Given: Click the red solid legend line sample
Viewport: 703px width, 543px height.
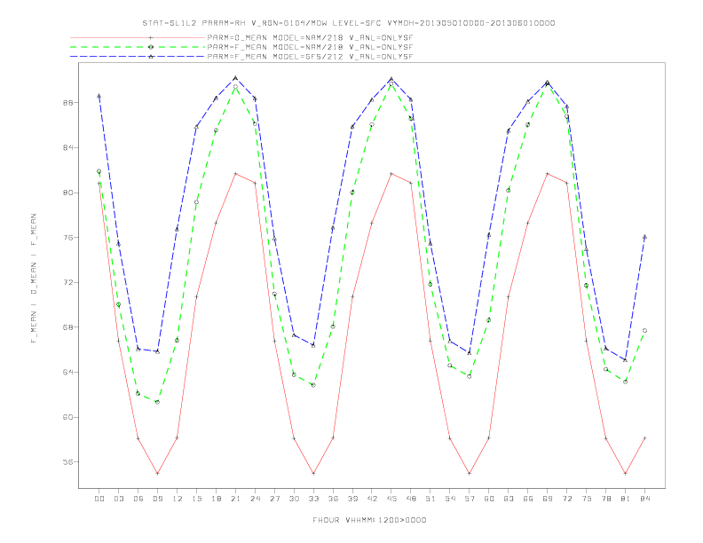Looking at the screenshot, I should tap(138, 37).
